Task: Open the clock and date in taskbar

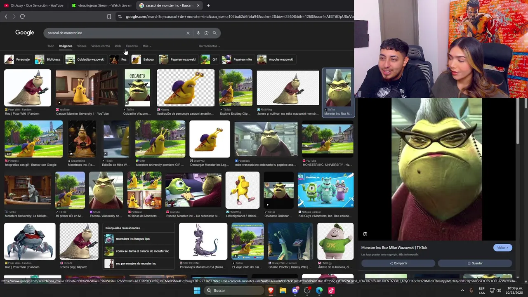Action: point(515,290)
